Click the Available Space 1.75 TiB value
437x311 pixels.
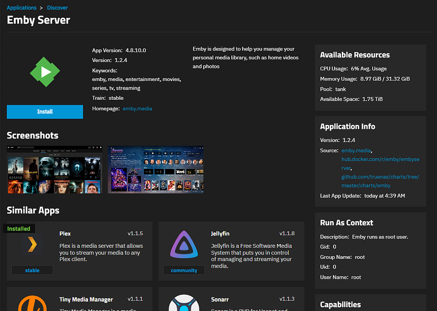(x=372, y=99)
